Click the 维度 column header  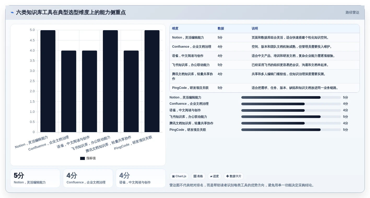[x=175, y=29]
